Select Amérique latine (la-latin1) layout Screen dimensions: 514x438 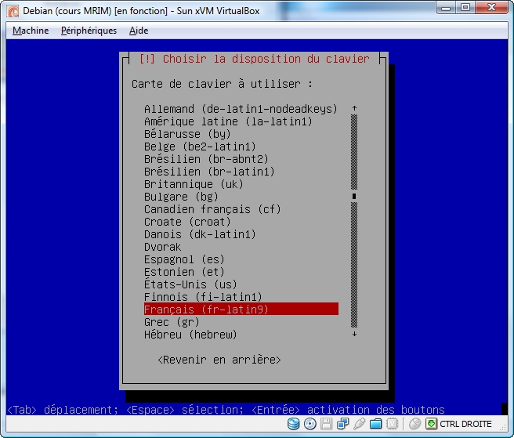(x=241, y=121)
